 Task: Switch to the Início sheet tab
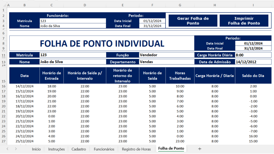(36, 149)
